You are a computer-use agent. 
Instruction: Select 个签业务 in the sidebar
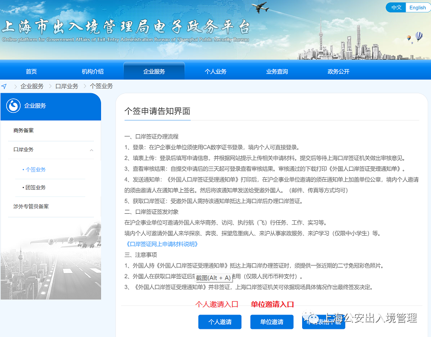35,170
